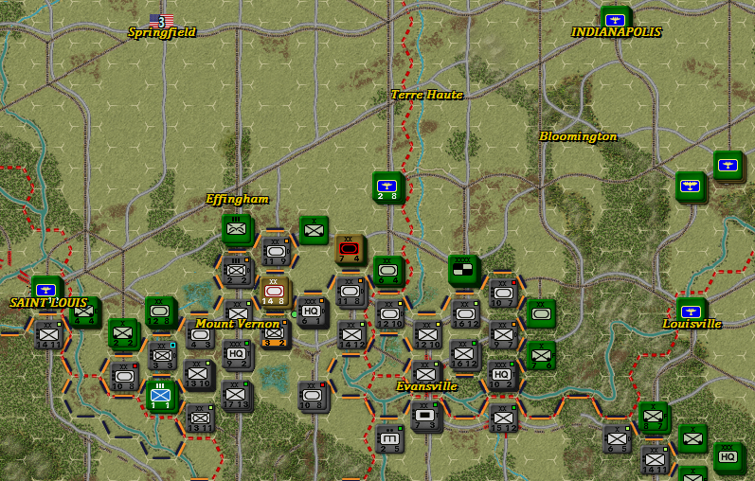Select the gray armor unit 4 3
Image resolution: width=755 pixels, height=481 pixels.
point(199,335)
